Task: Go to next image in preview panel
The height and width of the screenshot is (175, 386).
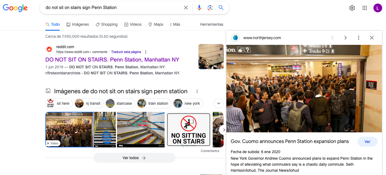Action: 346,38
